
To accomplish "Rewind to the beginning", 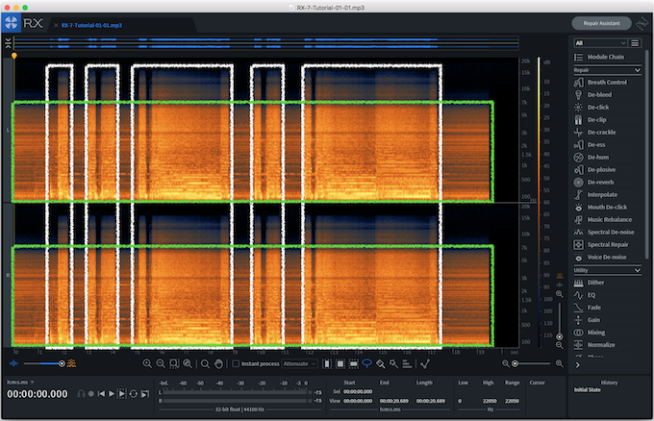I will pyautogui.click(x=101, y=394).
